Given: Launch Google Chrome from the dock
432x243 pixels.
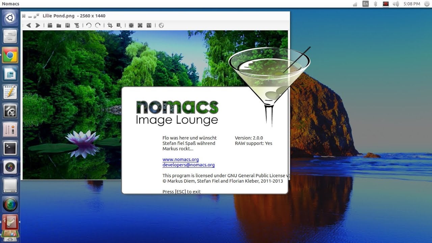Looking at the screenshot, I should pyautogui.click(x=10, y=55).
